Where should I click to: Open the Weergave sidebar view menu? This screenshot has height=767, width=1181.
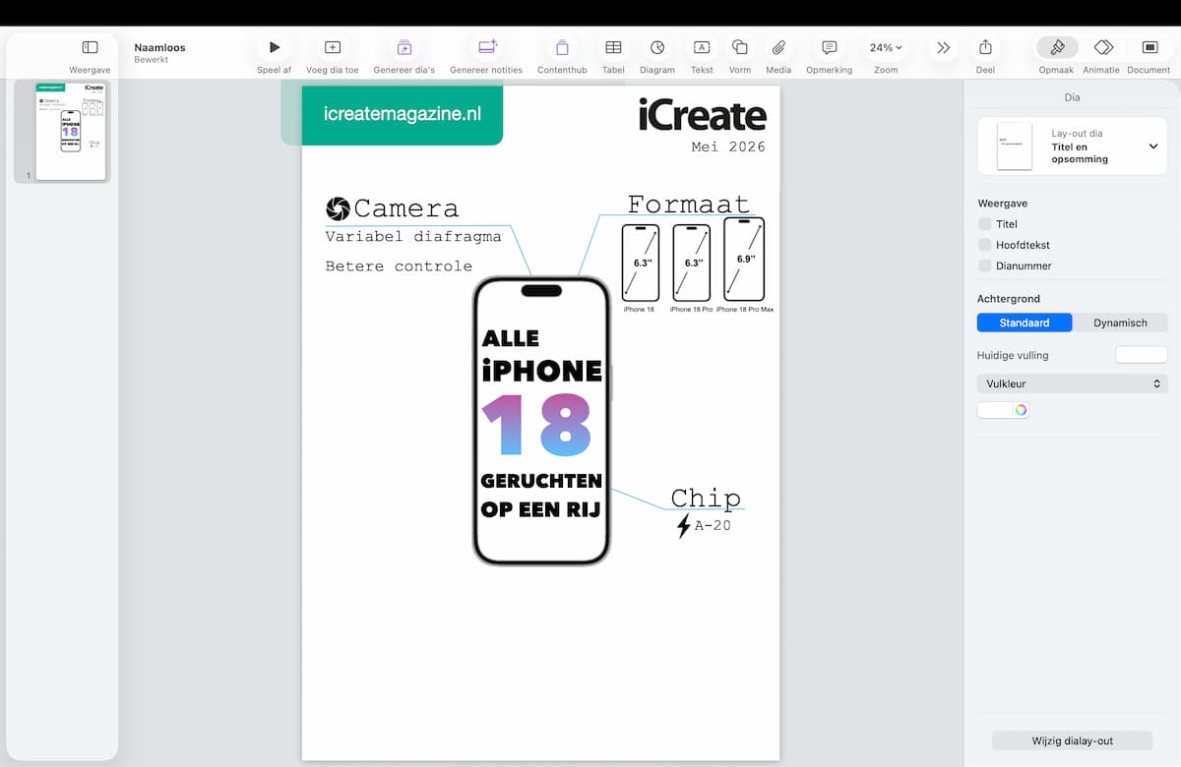(x=90, y=47)
